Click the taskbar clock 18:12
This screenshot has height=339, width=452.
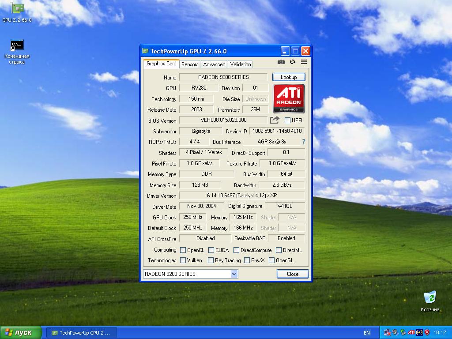coord(440,333)
